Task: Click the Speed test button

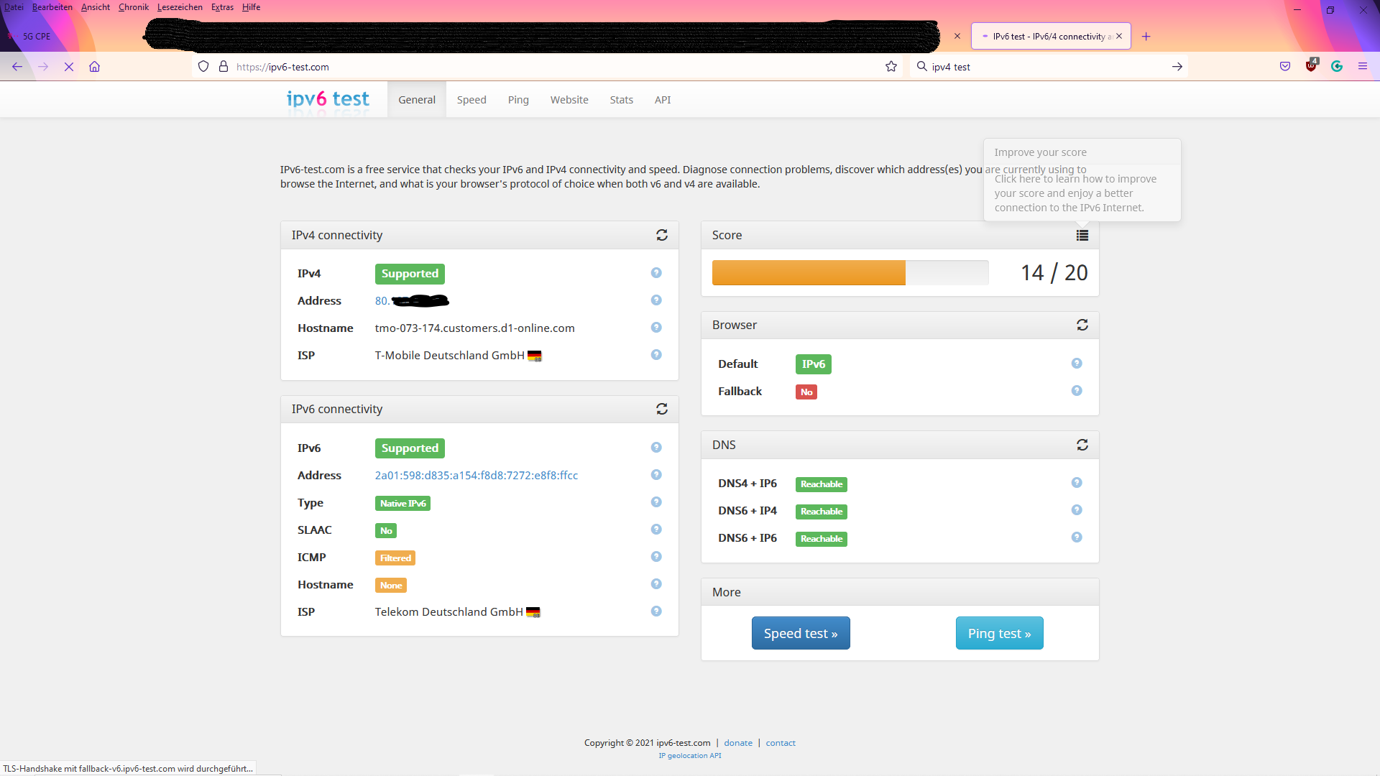Action: pyautogui.click(x=800, y=633)
